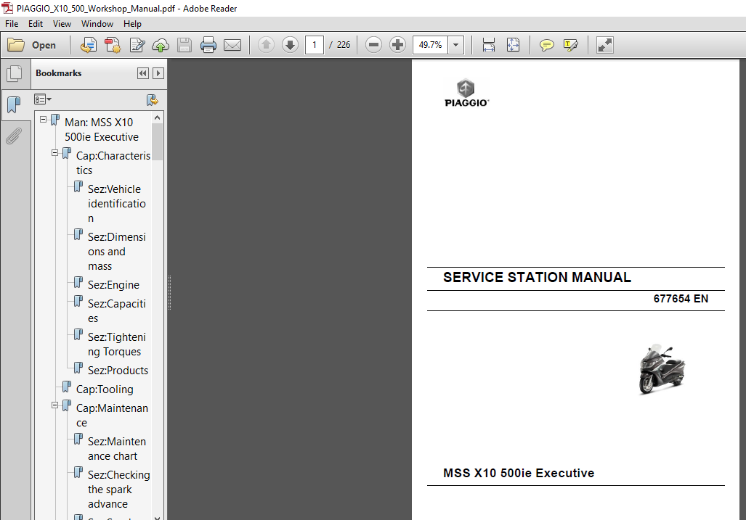746x520 pixels.
Task: Click the scooter image on page
Action: pos(661,369)
